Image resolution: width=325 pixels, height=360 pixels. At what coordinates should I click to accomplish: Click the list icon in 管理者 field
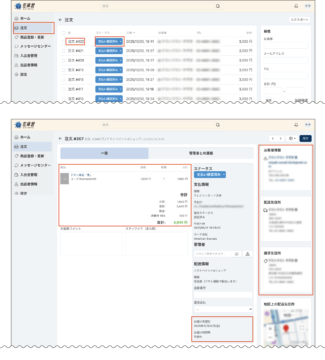click(x=237, y=254)
